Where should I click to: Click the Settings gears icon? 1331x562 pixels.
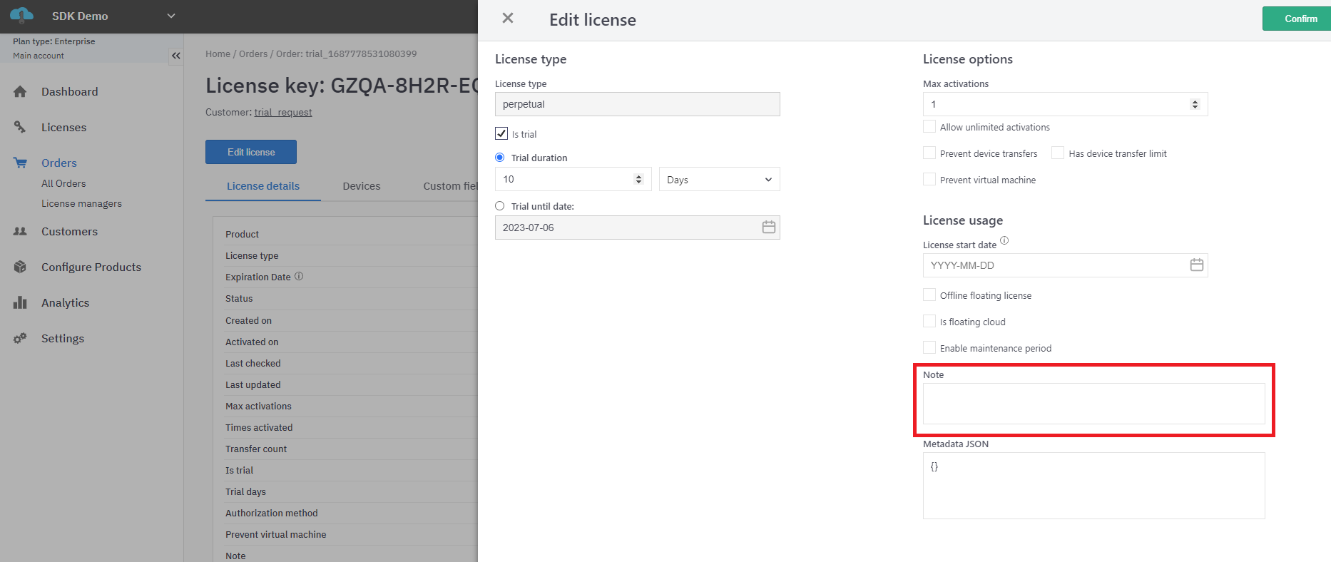click(x=20, y=338)
